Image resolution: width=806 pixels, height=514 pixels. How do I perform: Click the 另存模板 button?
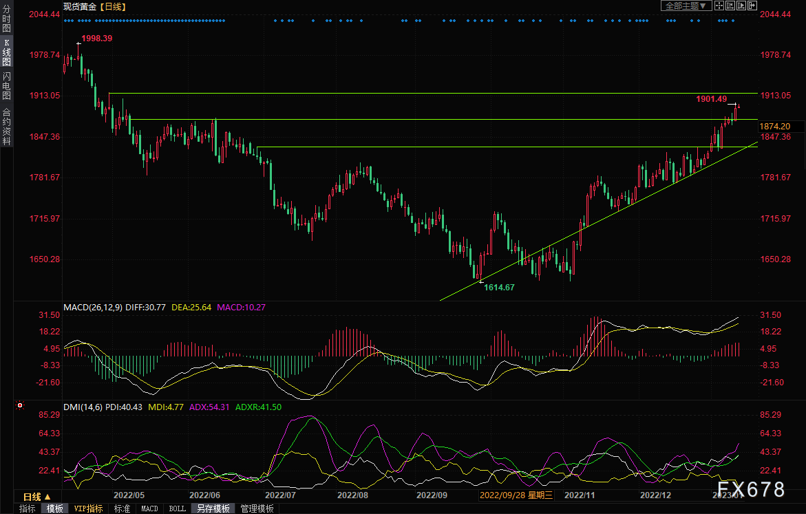[x=213, y=508]
